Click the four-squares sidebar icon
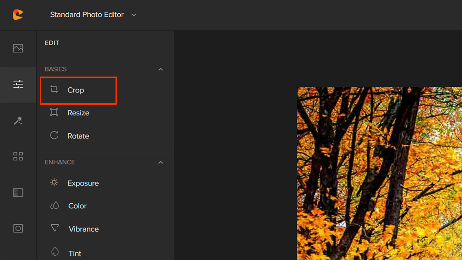Screen dimensions: 462x260 tap(18, 156)
